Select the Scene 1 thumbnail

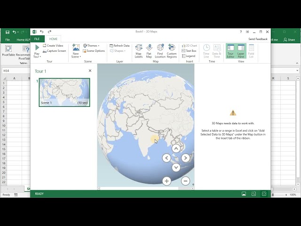pos(64,92)
